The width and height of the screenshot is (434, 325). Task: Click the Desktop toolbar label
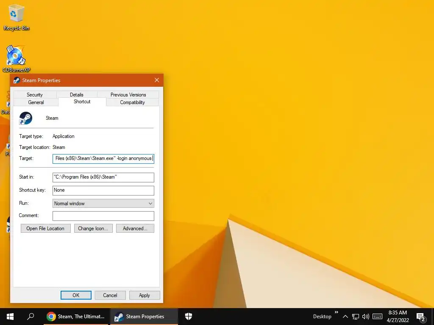click(x=322, y=317)
